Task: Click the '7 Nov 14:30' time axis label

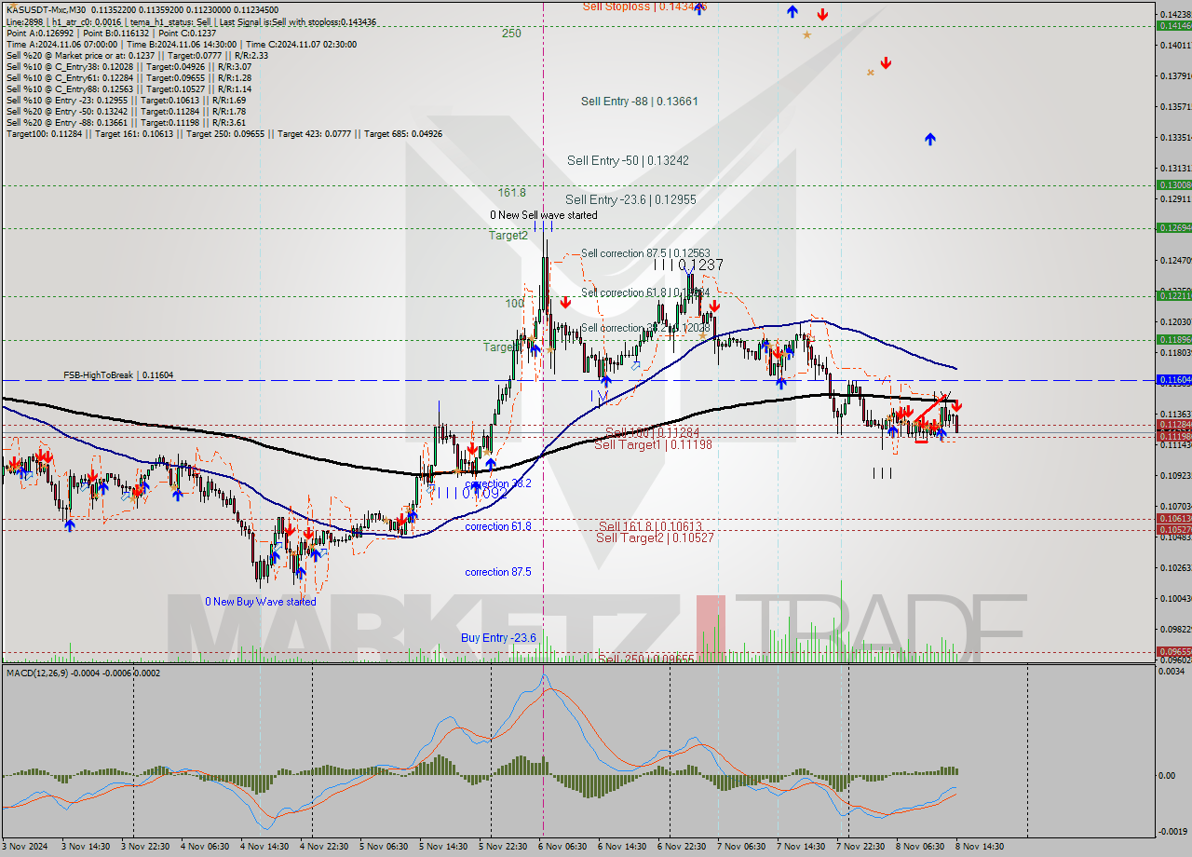Action: point(800,847)
